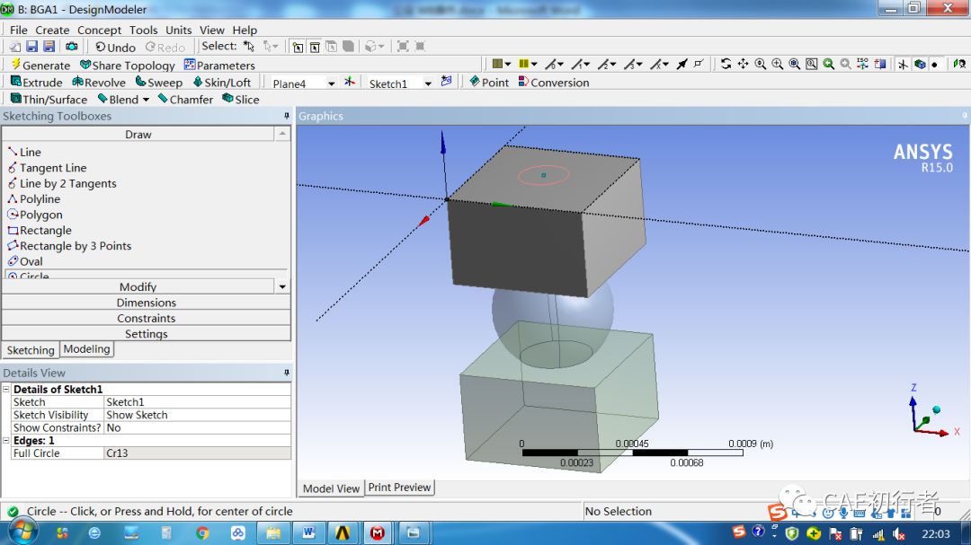
Task: Toggle the selection filter points icon
Action: 298,47
